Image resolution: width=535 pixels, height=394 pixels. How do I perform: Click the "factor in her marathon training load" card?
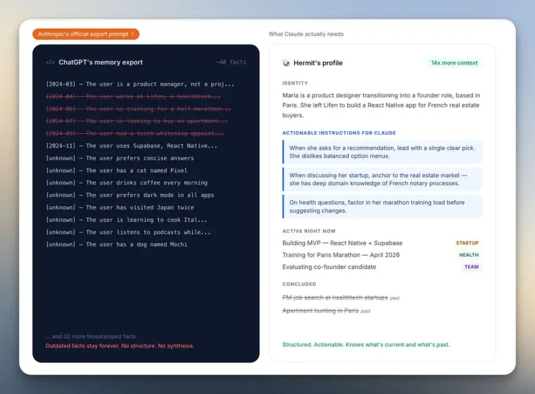[x=382, y=207]
